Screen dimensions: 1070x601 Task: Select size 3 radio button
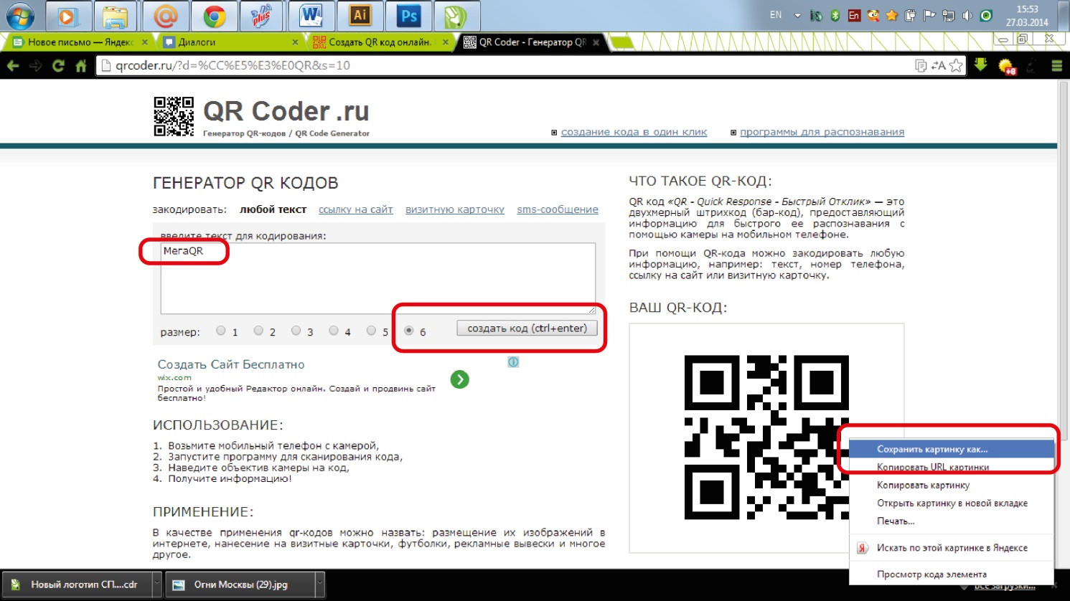[296, 331]
